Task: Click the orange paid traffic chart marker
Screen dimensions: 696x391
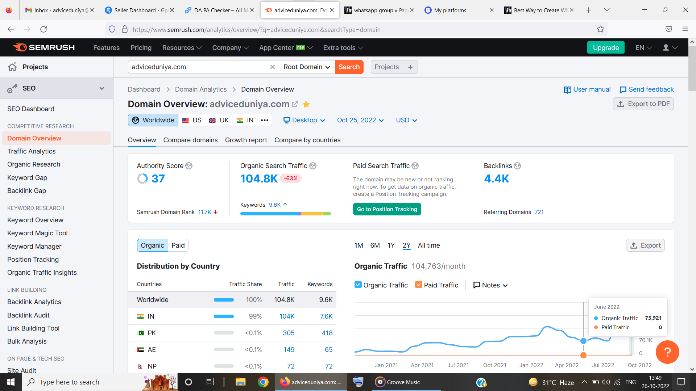Action: [x=583, y=355]
